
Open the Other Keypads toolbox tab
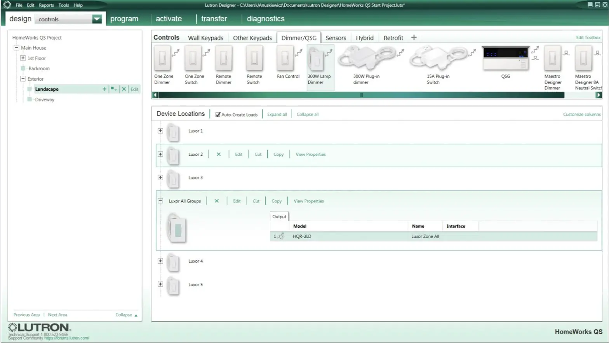click(x=252, y=38)
